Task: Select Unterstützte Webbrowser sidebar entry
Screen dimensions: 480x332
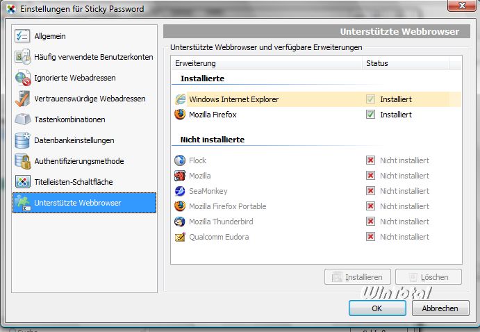Action: (84, 203)
